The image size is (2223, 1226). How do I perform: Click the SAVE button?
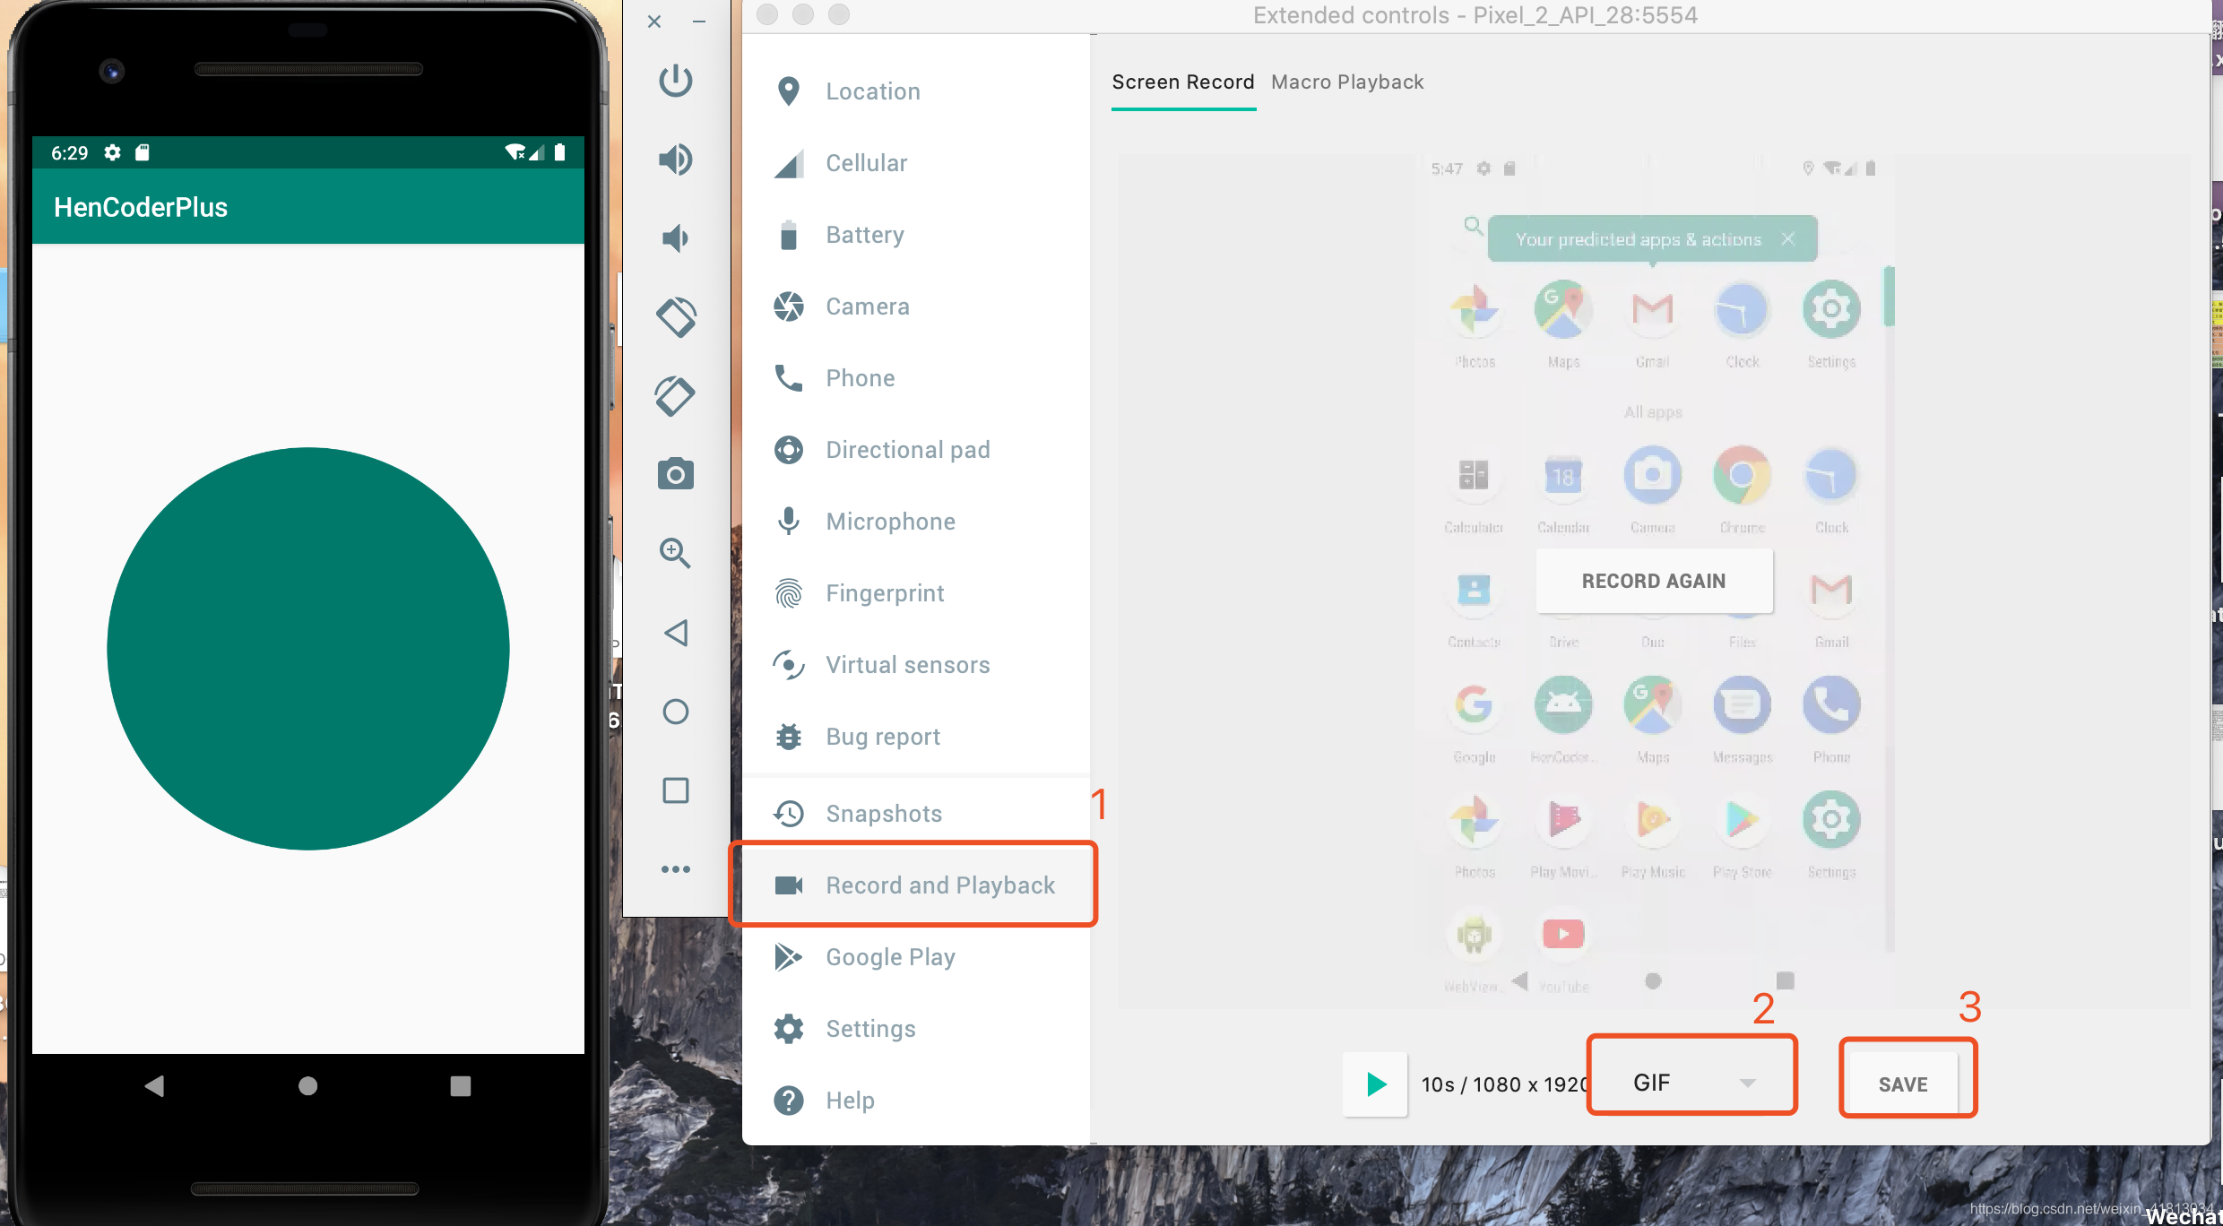[1903, 1084]
